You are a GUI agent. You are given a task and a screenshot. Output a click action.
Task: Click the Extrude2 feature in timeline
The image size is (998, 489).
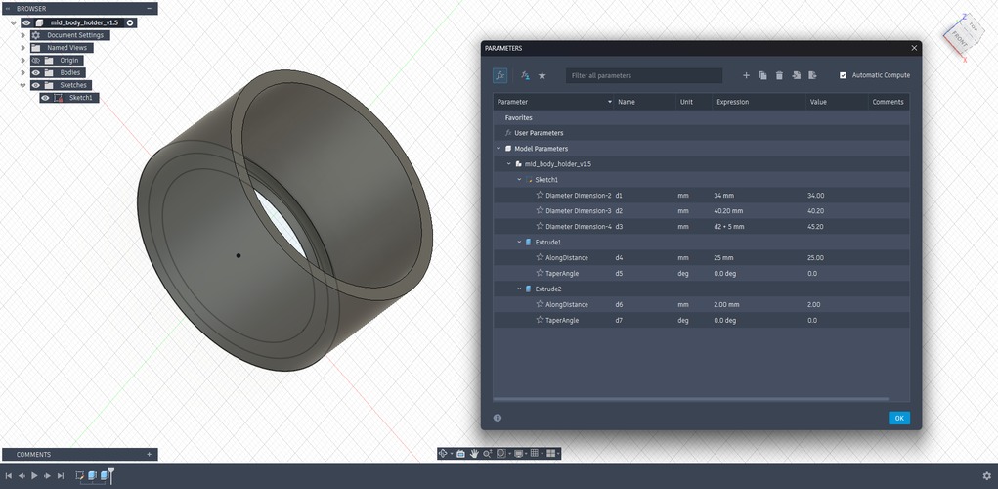[x=105, y=475]
